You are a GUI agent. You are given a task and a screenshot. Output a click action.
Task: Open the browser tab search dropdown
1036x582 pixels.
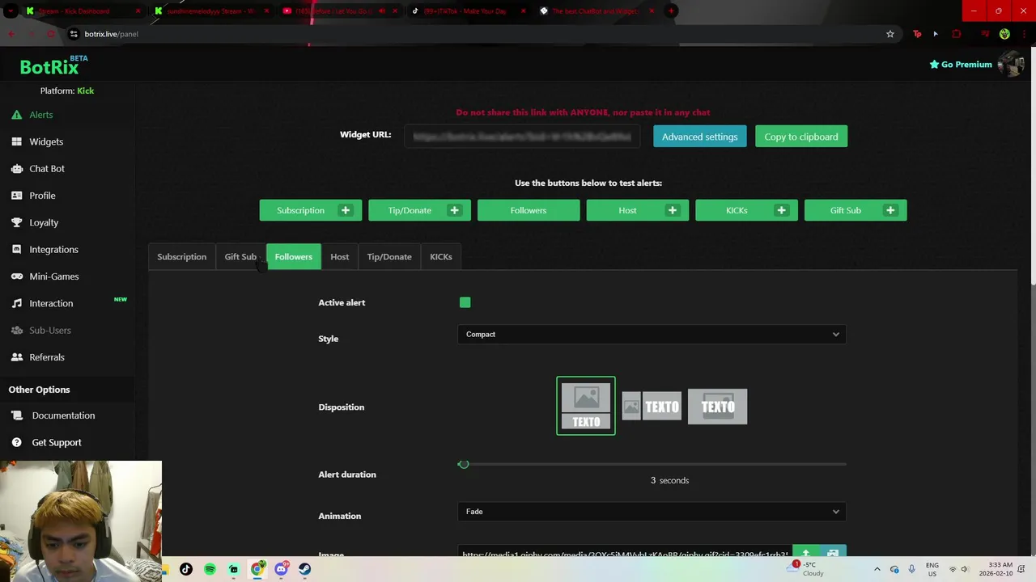(x=12, y=11)
